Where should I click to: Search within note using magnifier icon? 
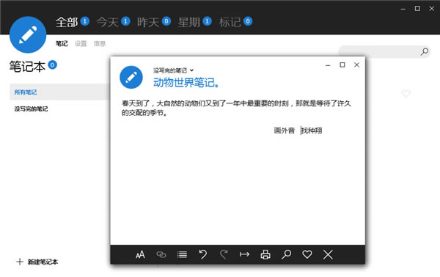(286, 254)
